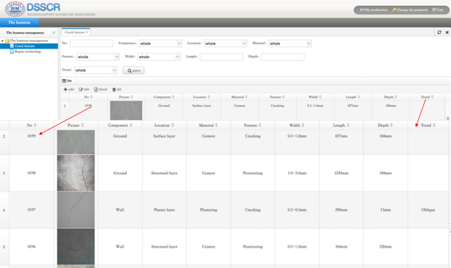Click Change the password link
The image size is (451, 268).
pyautogui.click(x=410, y=10)
